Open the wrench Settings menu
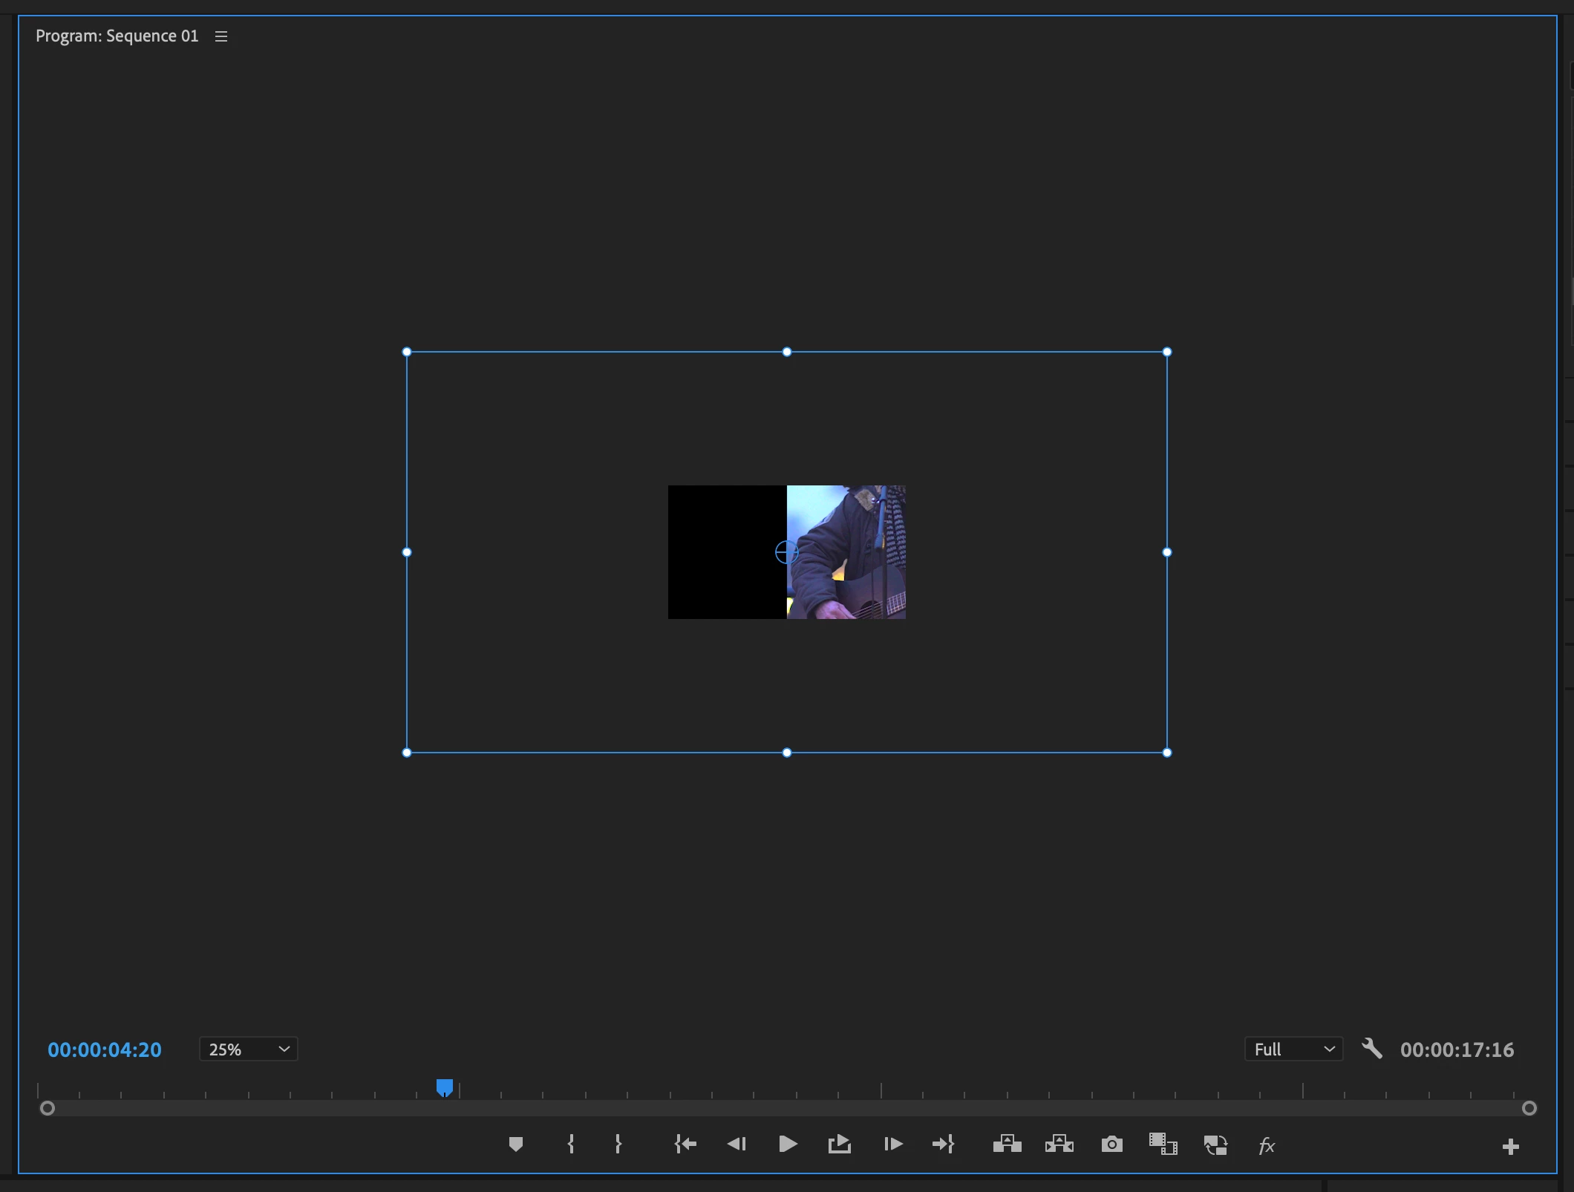Image resolution: width=1574 pixels, height=1192 pixels. click(x=1371, y=1049)
